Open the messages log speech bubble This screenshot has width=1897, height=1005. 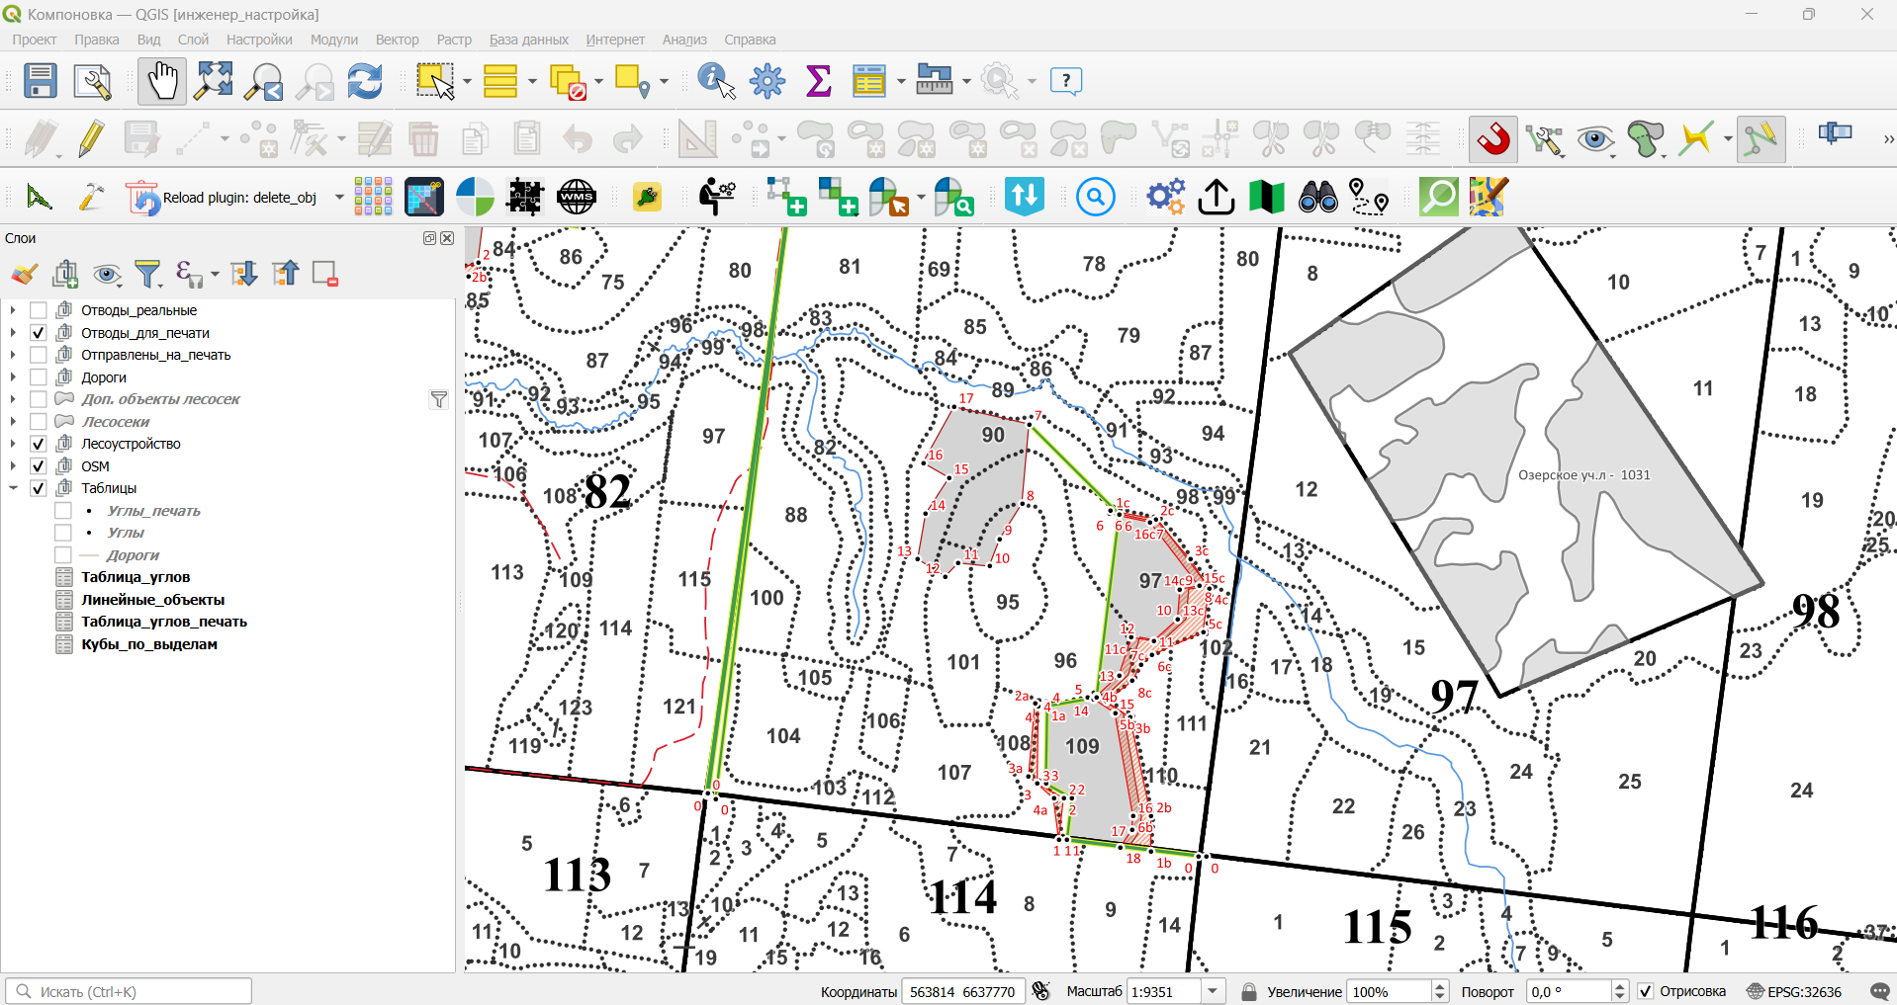[1880, 991]
